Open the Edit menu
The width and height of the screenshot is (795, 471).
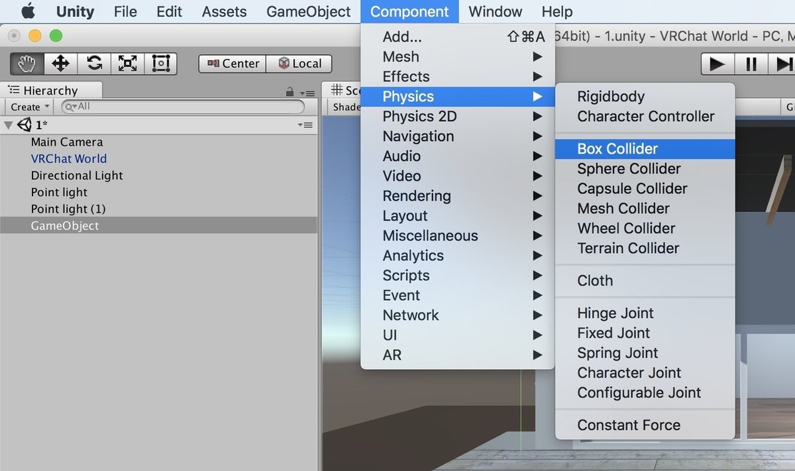click(170, 11)
